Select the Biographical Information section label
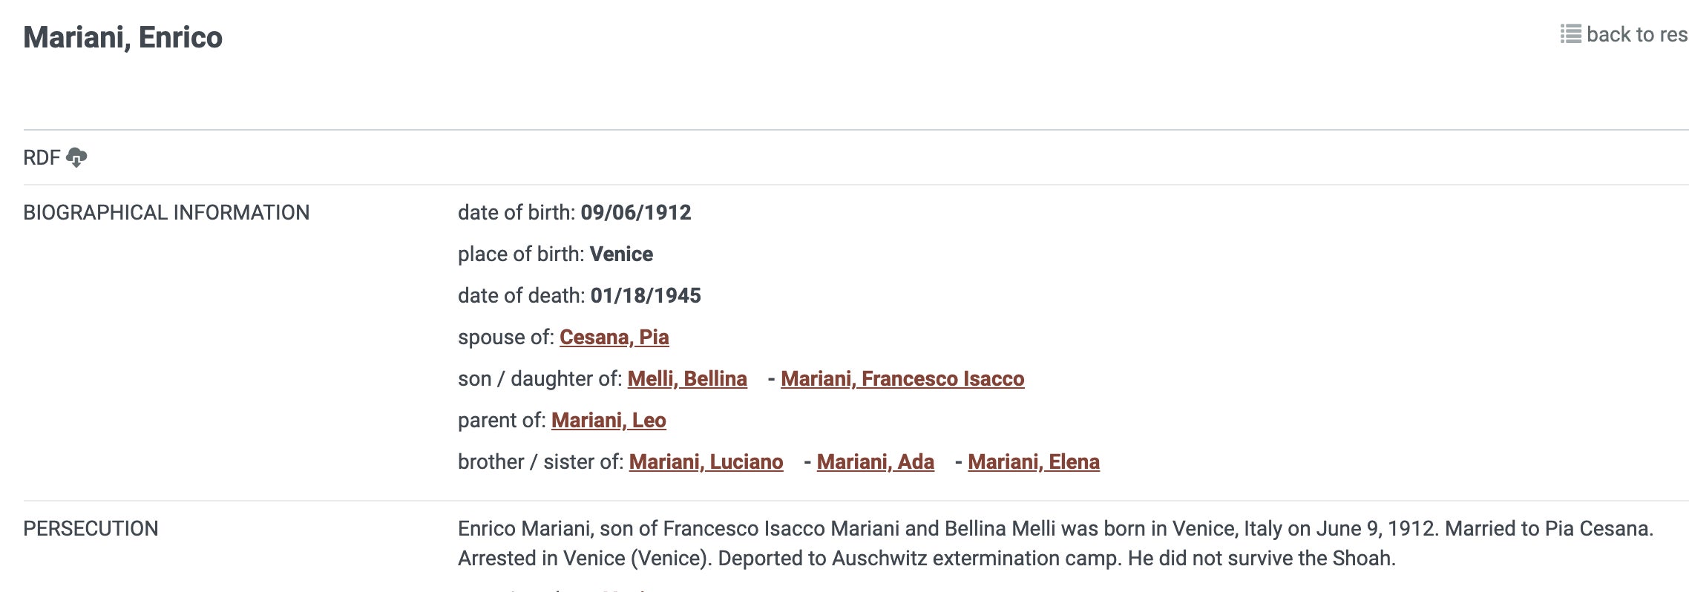Viewport: 1689px width, 592px height. pyautogui.click(x=166, y=212)
